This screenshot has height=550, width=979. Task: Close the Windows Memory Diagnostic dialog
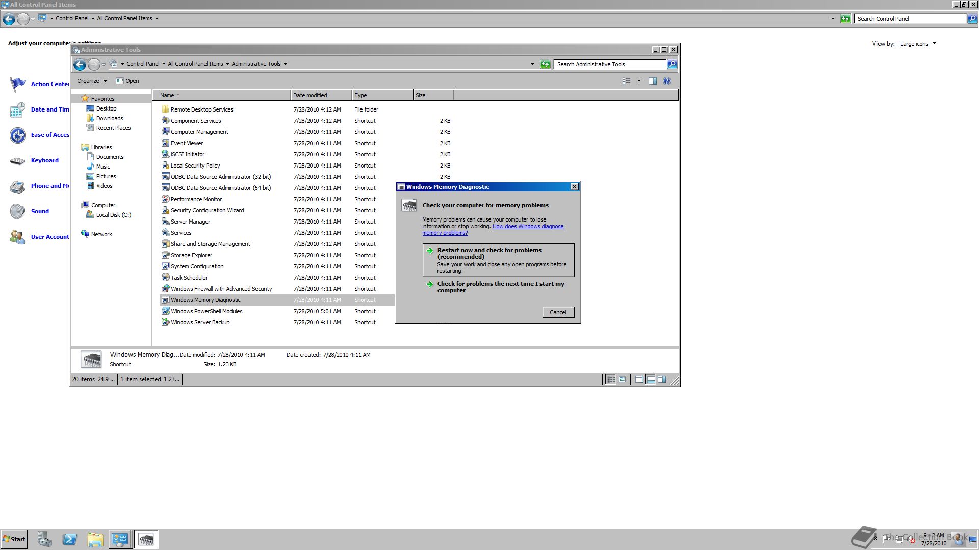575,187
